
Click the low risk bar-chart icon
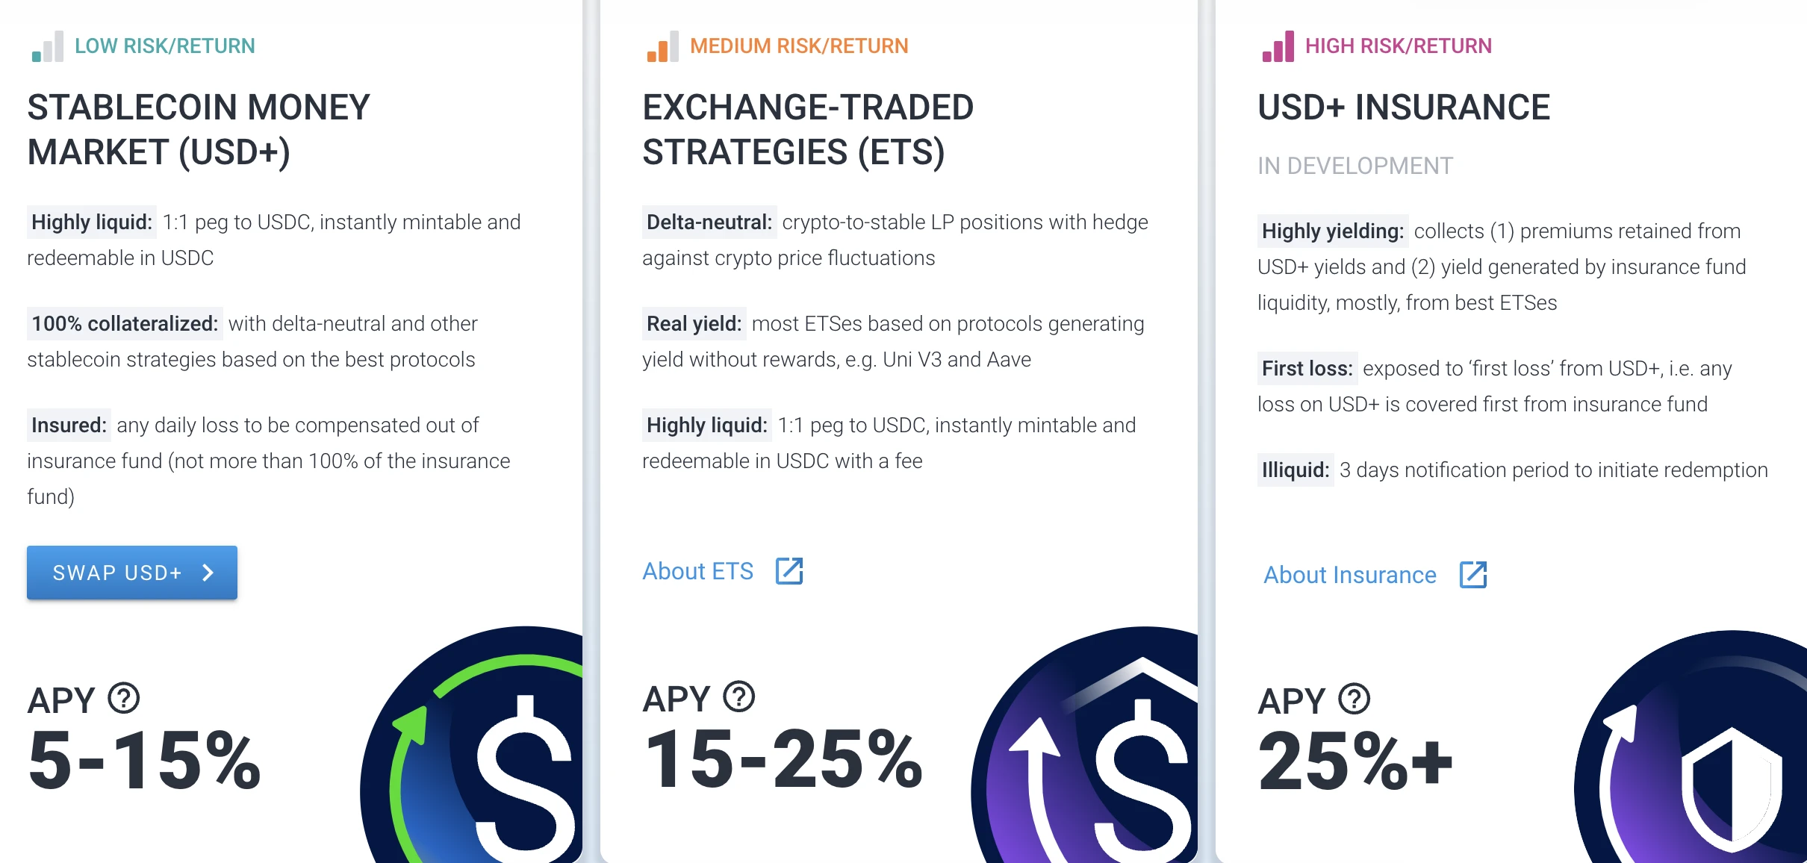[x=47, y=47]
